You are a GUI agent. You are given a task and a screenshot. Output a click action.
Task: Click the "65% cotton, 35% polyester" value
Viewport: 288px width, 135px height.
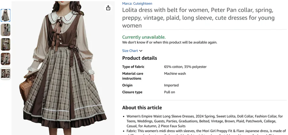[x=185, y=67]
